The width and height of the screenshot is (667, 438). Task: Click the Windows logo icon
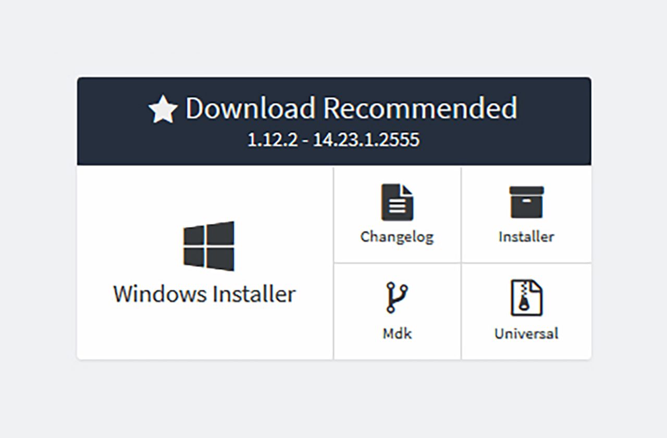[208, 246]
